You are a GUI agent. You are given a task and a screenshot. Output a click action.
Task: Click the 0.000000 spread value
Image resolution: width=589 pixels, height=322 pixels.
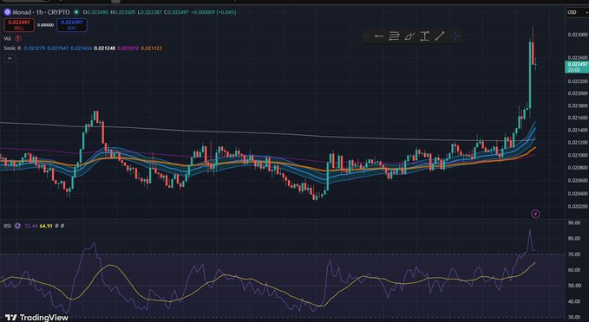coord(45,25)
